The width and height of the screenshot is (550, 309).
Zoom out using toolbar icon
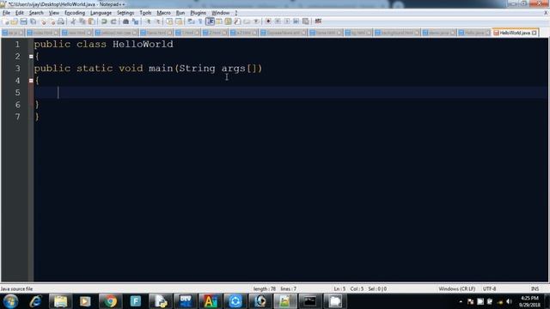157,21
